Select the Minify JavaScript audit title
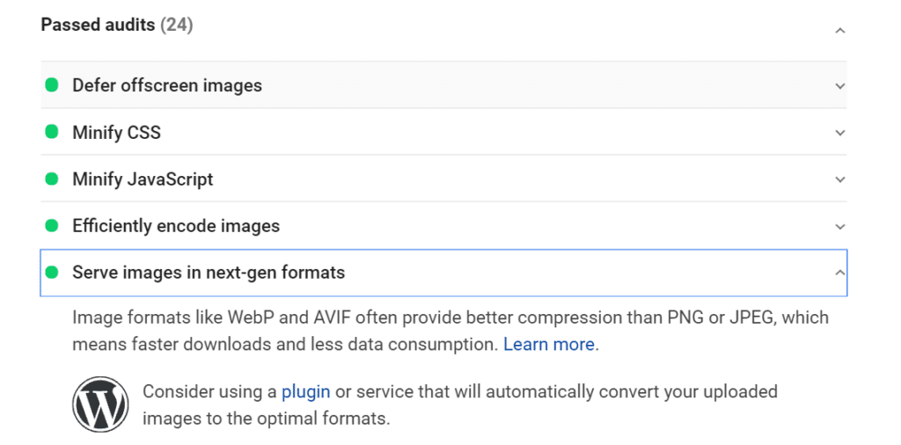 point(143,179)
